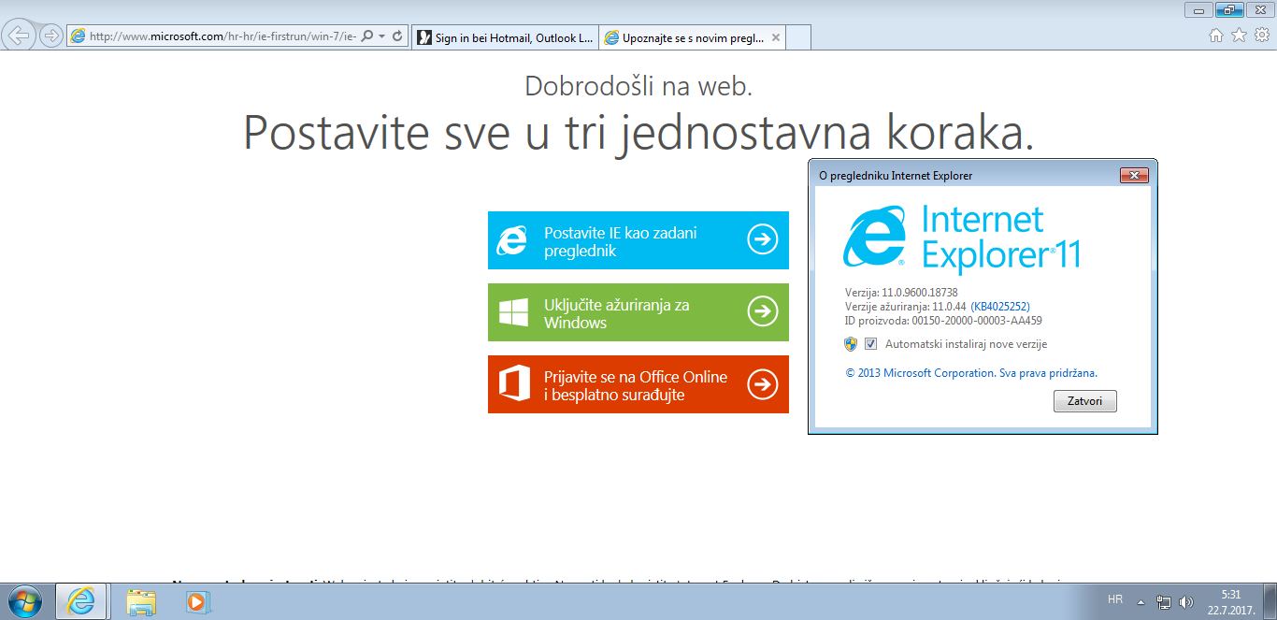Image resolution: width=1277 pixels, height=620 pixels.
Task: Click the Windows logo on green tile
Action: 513,312
